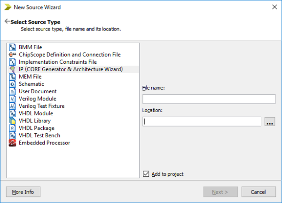Click the ChipScope Definition and Connection File icon
Image resolution: width=282 pixels, height=203 pixels.
pyautogui.click(x=12, y=54)
